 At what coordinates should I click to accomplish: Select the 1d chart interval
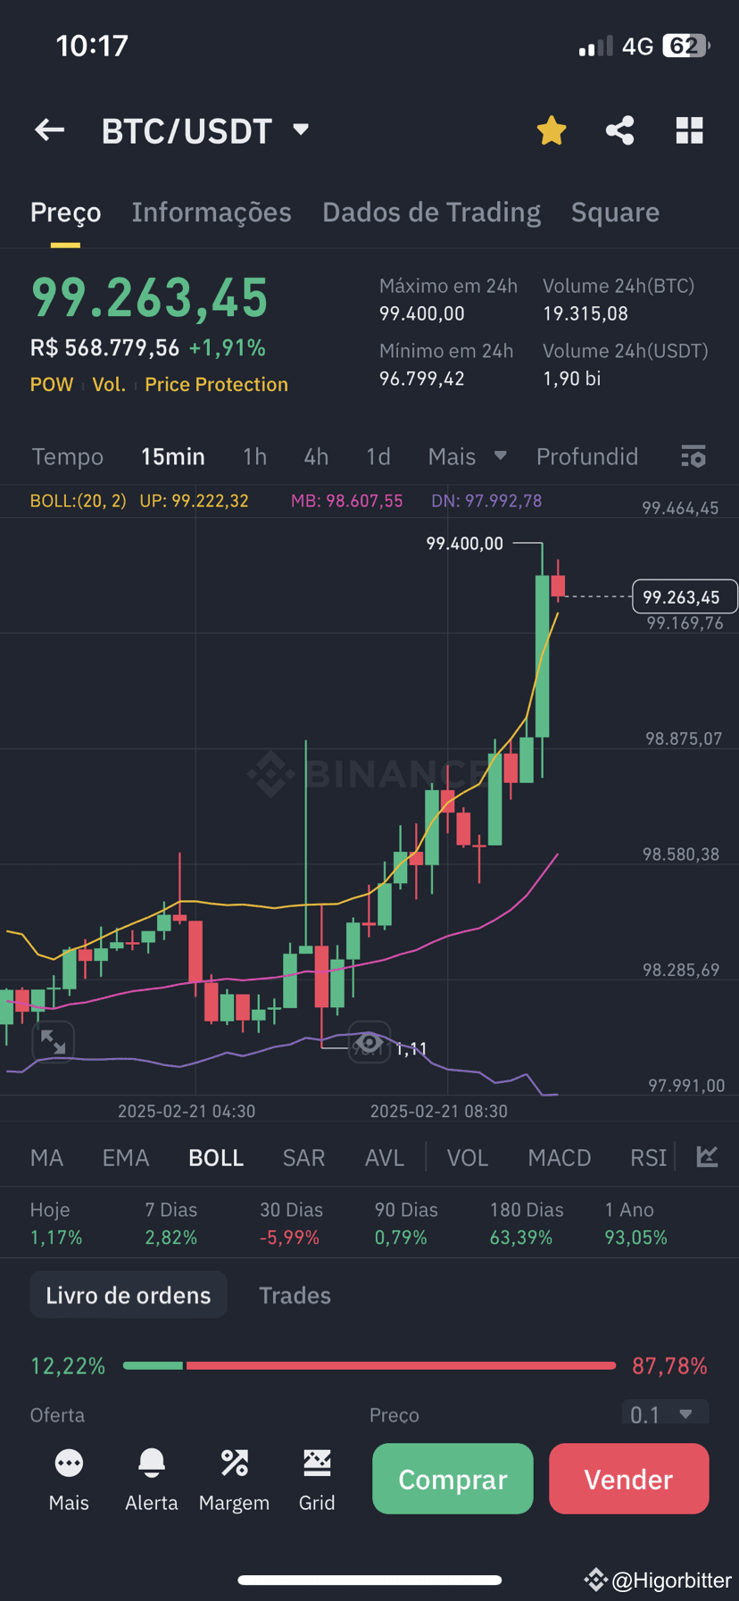pos(378,456)
